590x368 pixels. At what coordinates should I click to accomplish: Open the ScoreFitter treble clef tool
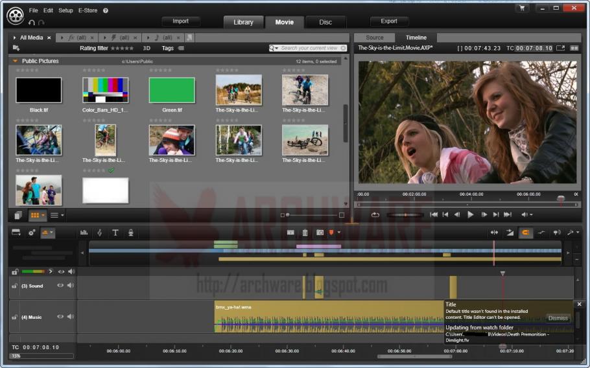point(100,233)
